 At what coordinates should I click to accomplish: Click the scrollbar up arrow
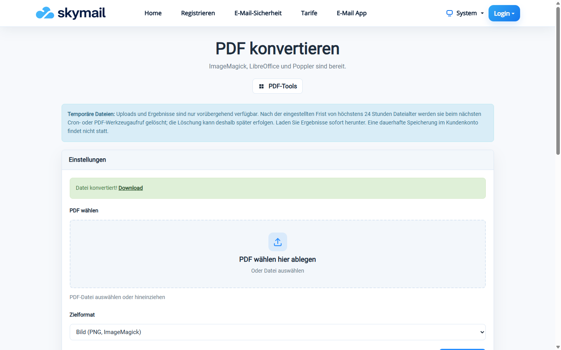[558, 3]
